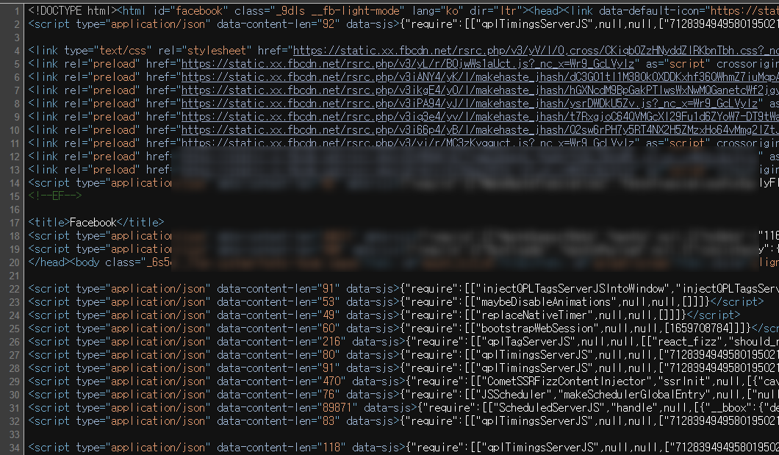Click "makeSchedulerGlobalEntry" on line 30
779x455 pixels.
click(x=634, y=395)
